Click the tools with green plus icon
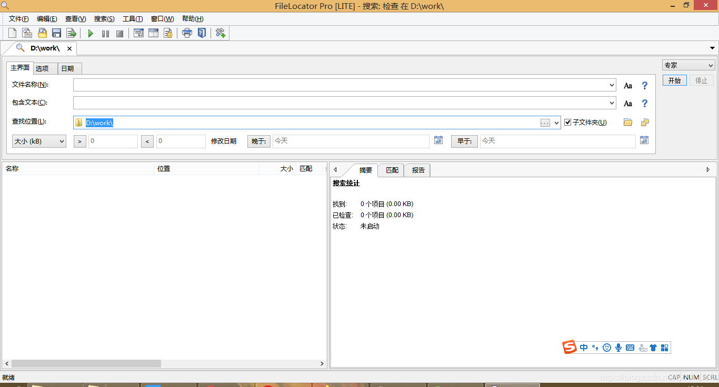The image size is (719, 387). (x=221, y=33)
